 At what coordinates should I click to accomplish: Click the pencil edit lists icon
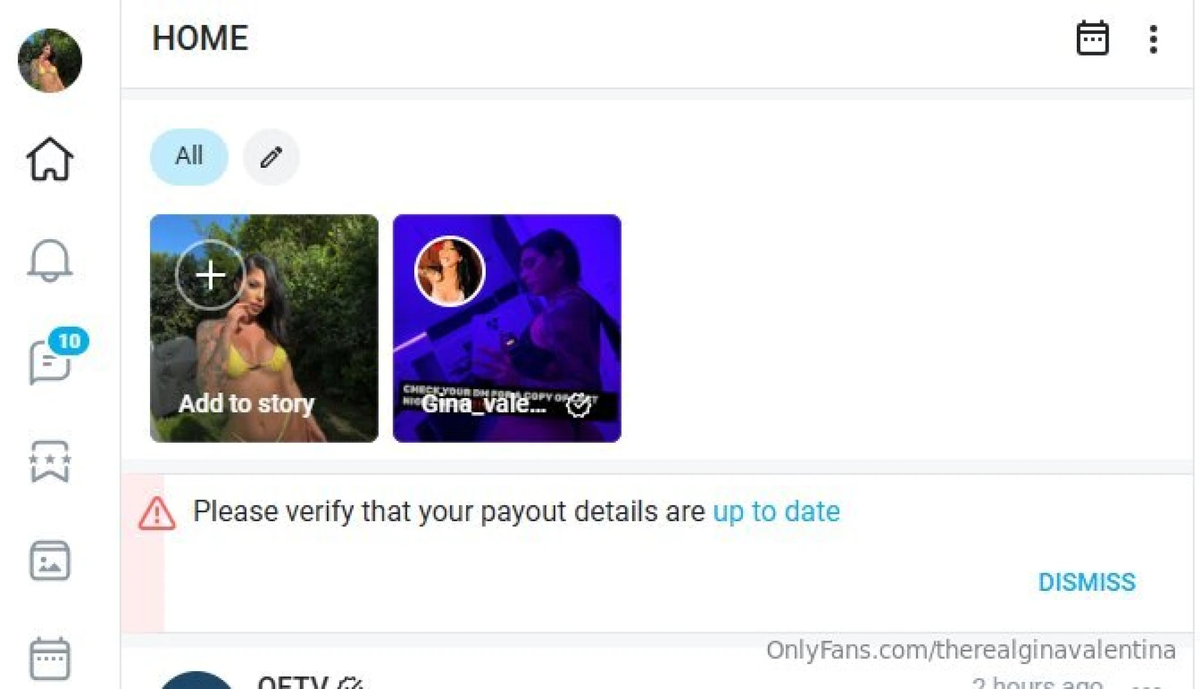pyautogui.click(x=271, y=157)
